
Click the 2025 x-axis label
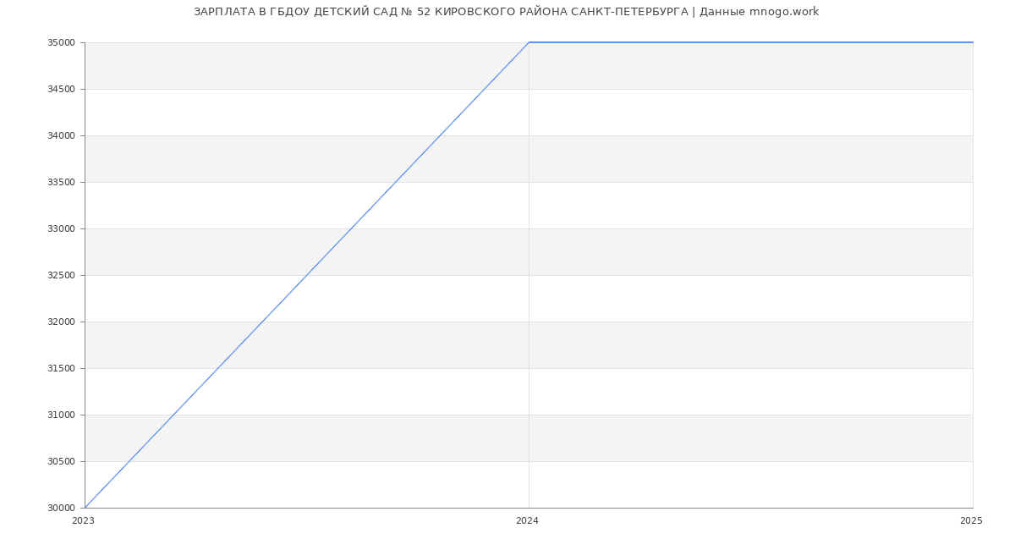pyautogui.click(x=971, y=521)
